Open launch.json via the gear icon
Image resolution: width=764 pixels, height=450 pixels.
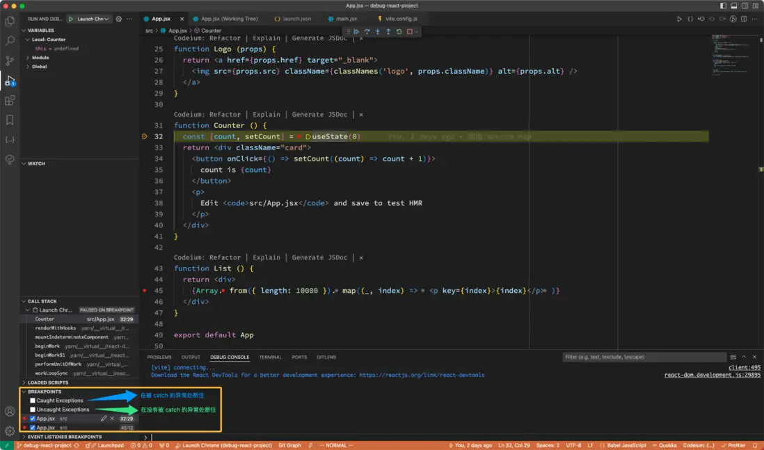pyautogui.click(x=118, y=19)
